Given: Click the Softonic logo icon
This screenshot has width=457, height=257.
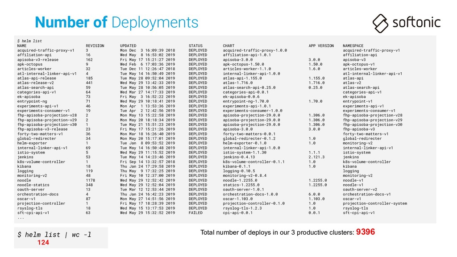Looking at the screenshot, I should (380, 23).
